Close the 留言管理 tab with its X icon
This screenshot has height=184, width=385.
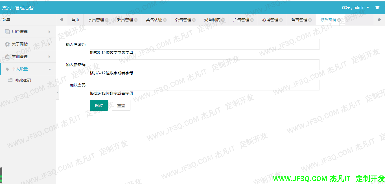(310, 20)
